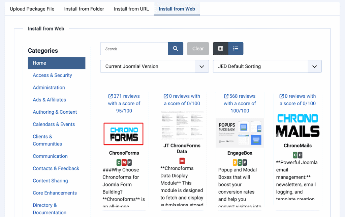
Task: Click the red M badge under ChronoForms
Action: 124,162
